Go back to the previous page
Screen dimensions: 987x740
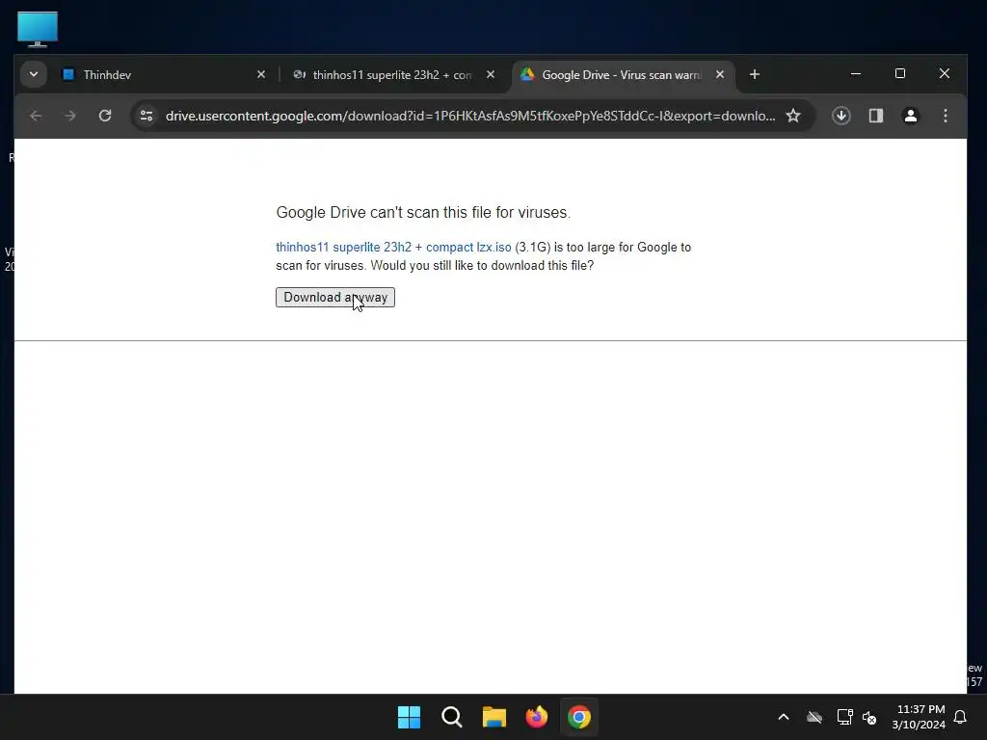(x=36, y=116)
